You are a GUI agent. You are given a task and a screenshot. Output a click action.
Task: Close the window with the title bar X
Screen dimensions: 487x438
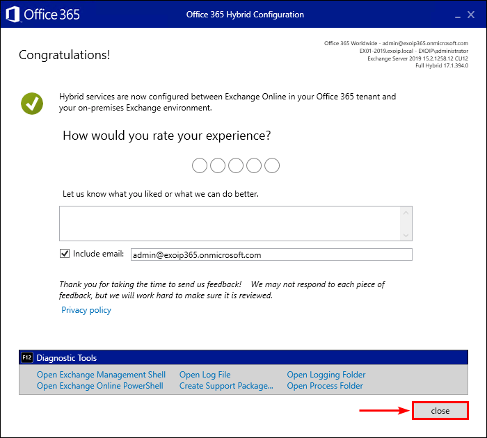471,15
